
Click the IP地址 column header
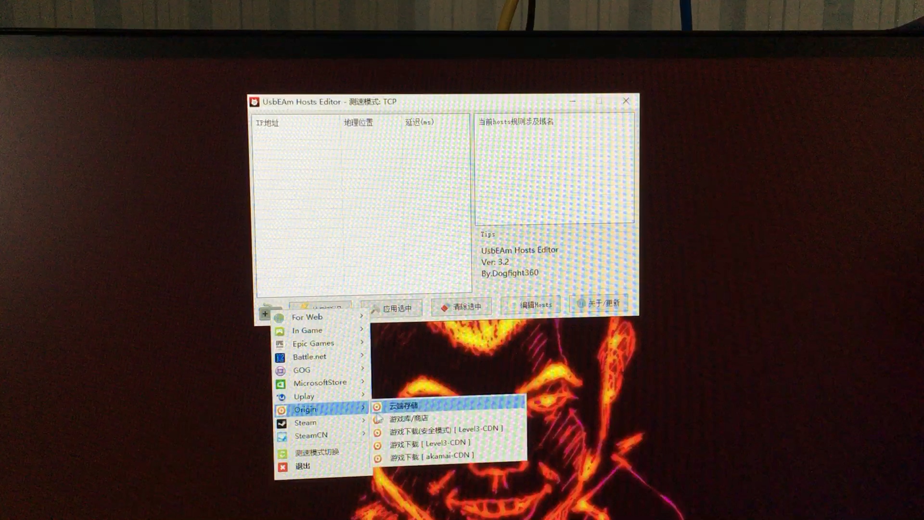[296, 123]
